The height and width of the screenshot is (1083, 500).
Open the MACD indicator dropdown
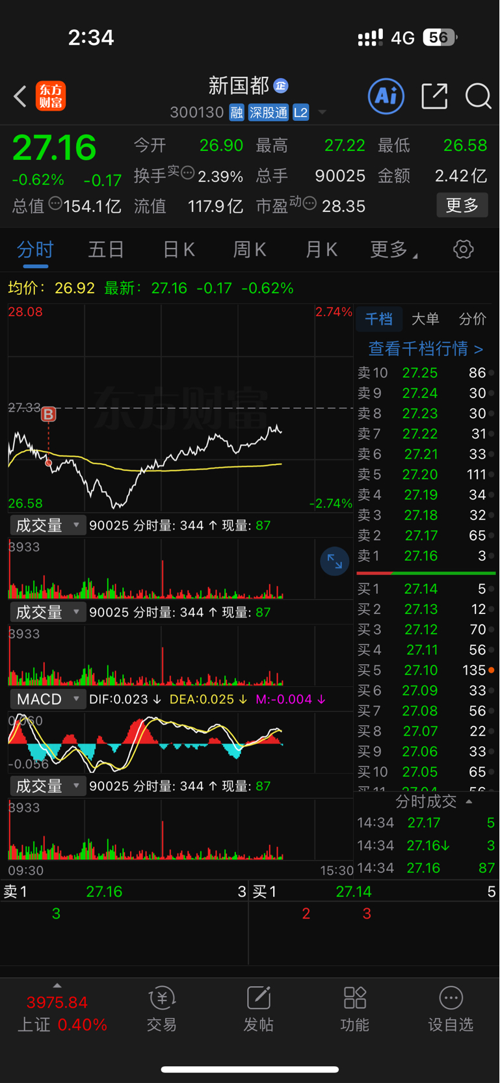[x=47, y=699]
